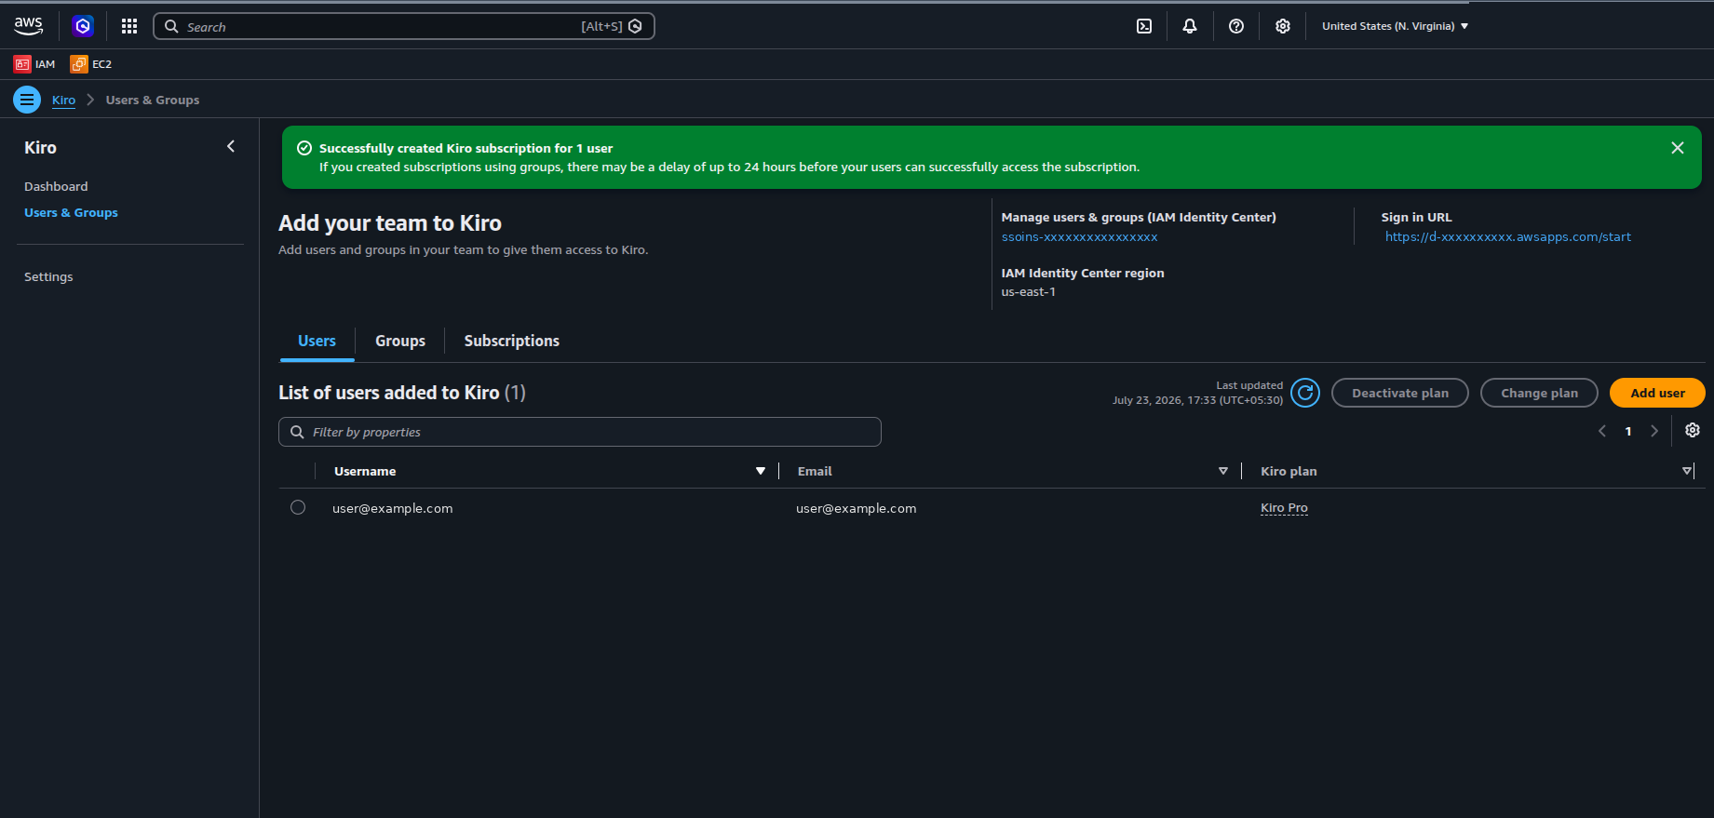Open the help question mark icon
This screenshot has height=818, width=1714.
[x=1236, y=26]
